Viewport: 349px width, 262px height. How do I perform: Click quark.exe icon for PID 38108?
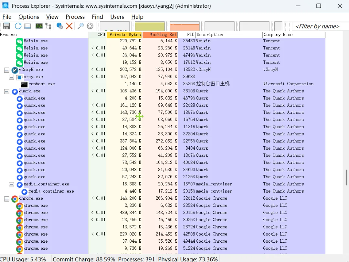(15, 91)
